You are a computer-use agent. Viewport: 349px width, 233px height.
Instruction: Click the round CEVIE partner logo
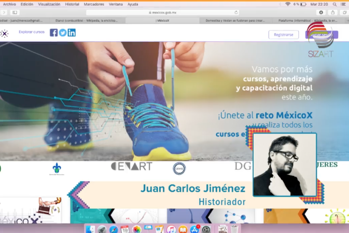point(179,168)
